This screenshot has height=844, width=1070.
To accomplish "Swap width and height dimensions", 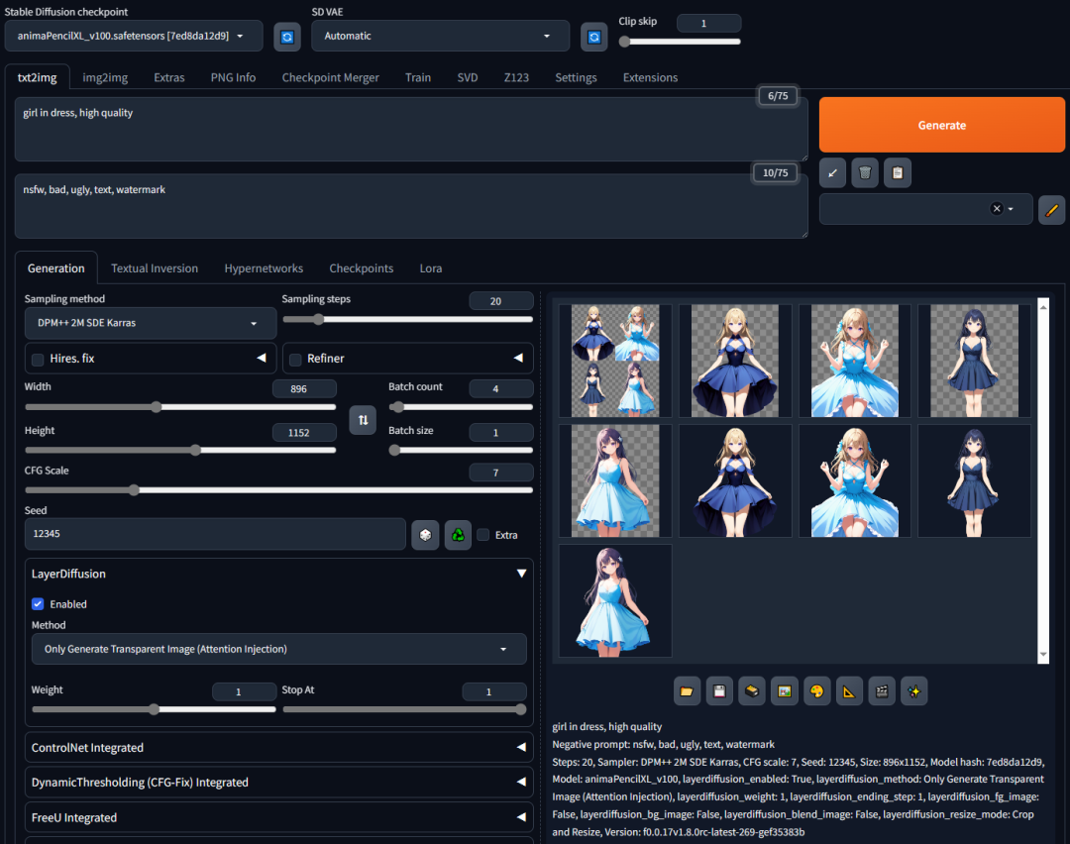I will pyautogui.click(x=363, y=420).
